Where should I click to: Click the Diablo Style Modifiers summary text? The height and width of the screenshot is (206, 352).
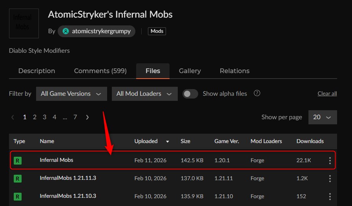click(39, 51)
